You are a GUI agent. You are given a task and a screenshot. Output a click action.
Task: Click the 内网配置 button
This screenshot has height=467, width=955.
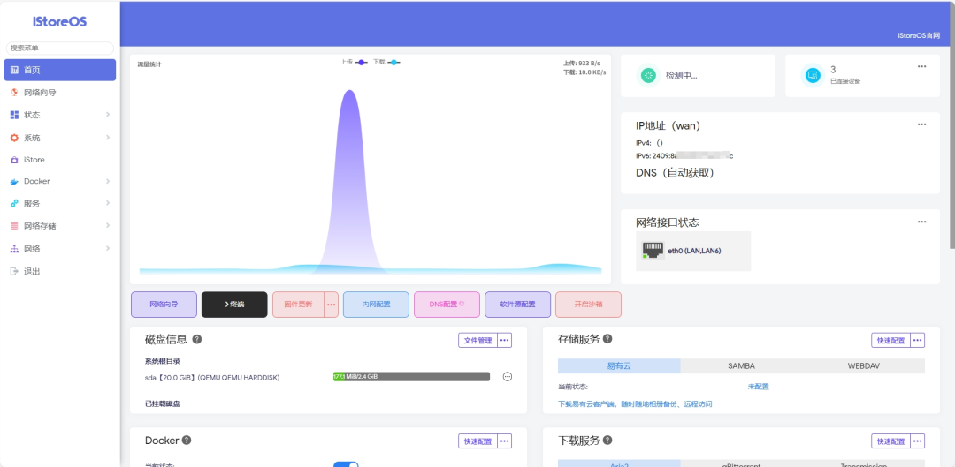click(x=376, y=305)
